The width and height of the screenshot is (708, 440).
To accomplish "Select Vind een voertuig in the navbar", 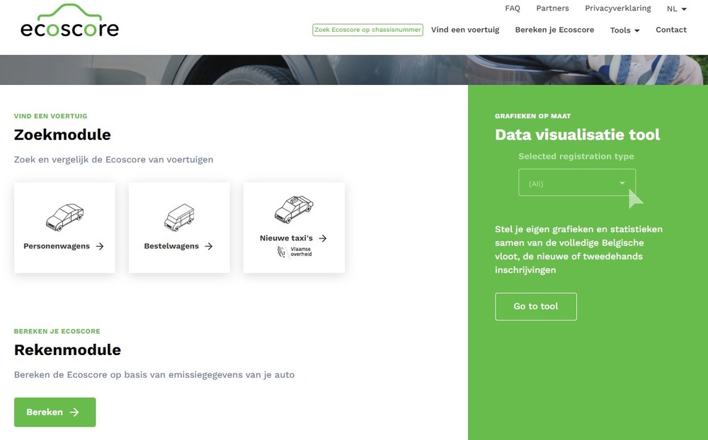I will coord(465,30).
